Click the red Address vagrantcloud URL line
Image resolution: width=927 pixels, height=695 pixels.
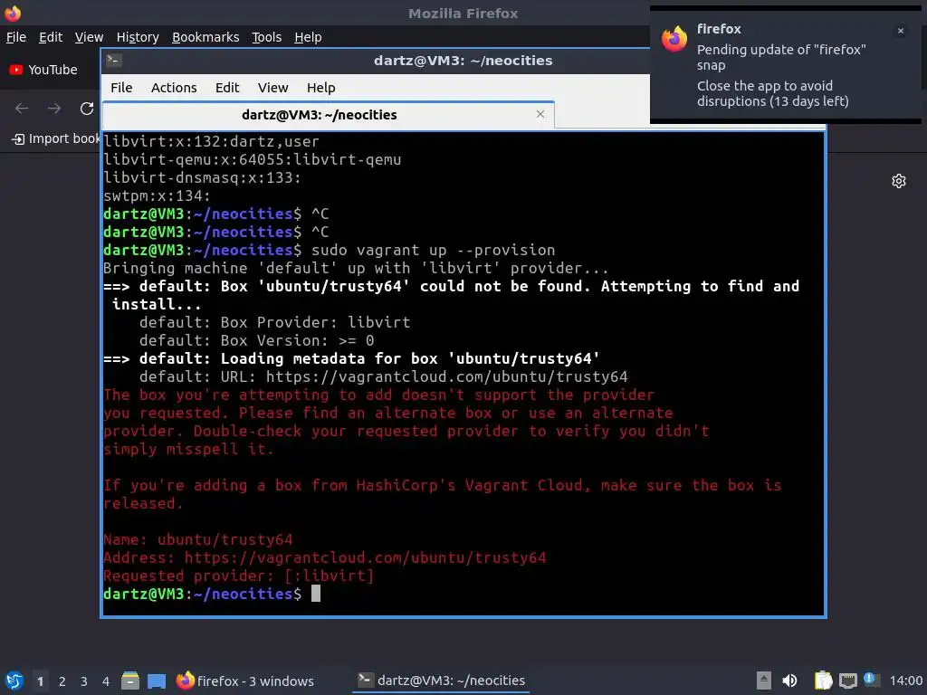click(325, 557)
